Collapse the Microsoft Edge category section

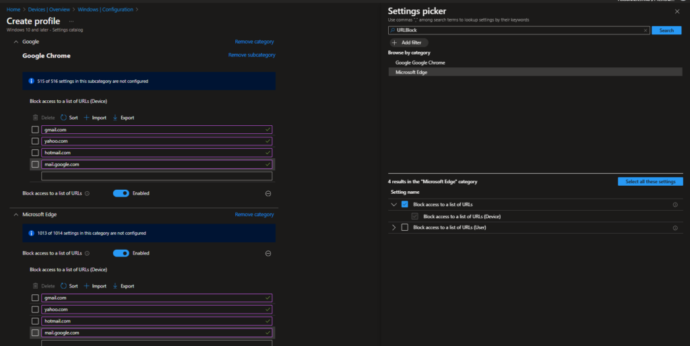16,215
